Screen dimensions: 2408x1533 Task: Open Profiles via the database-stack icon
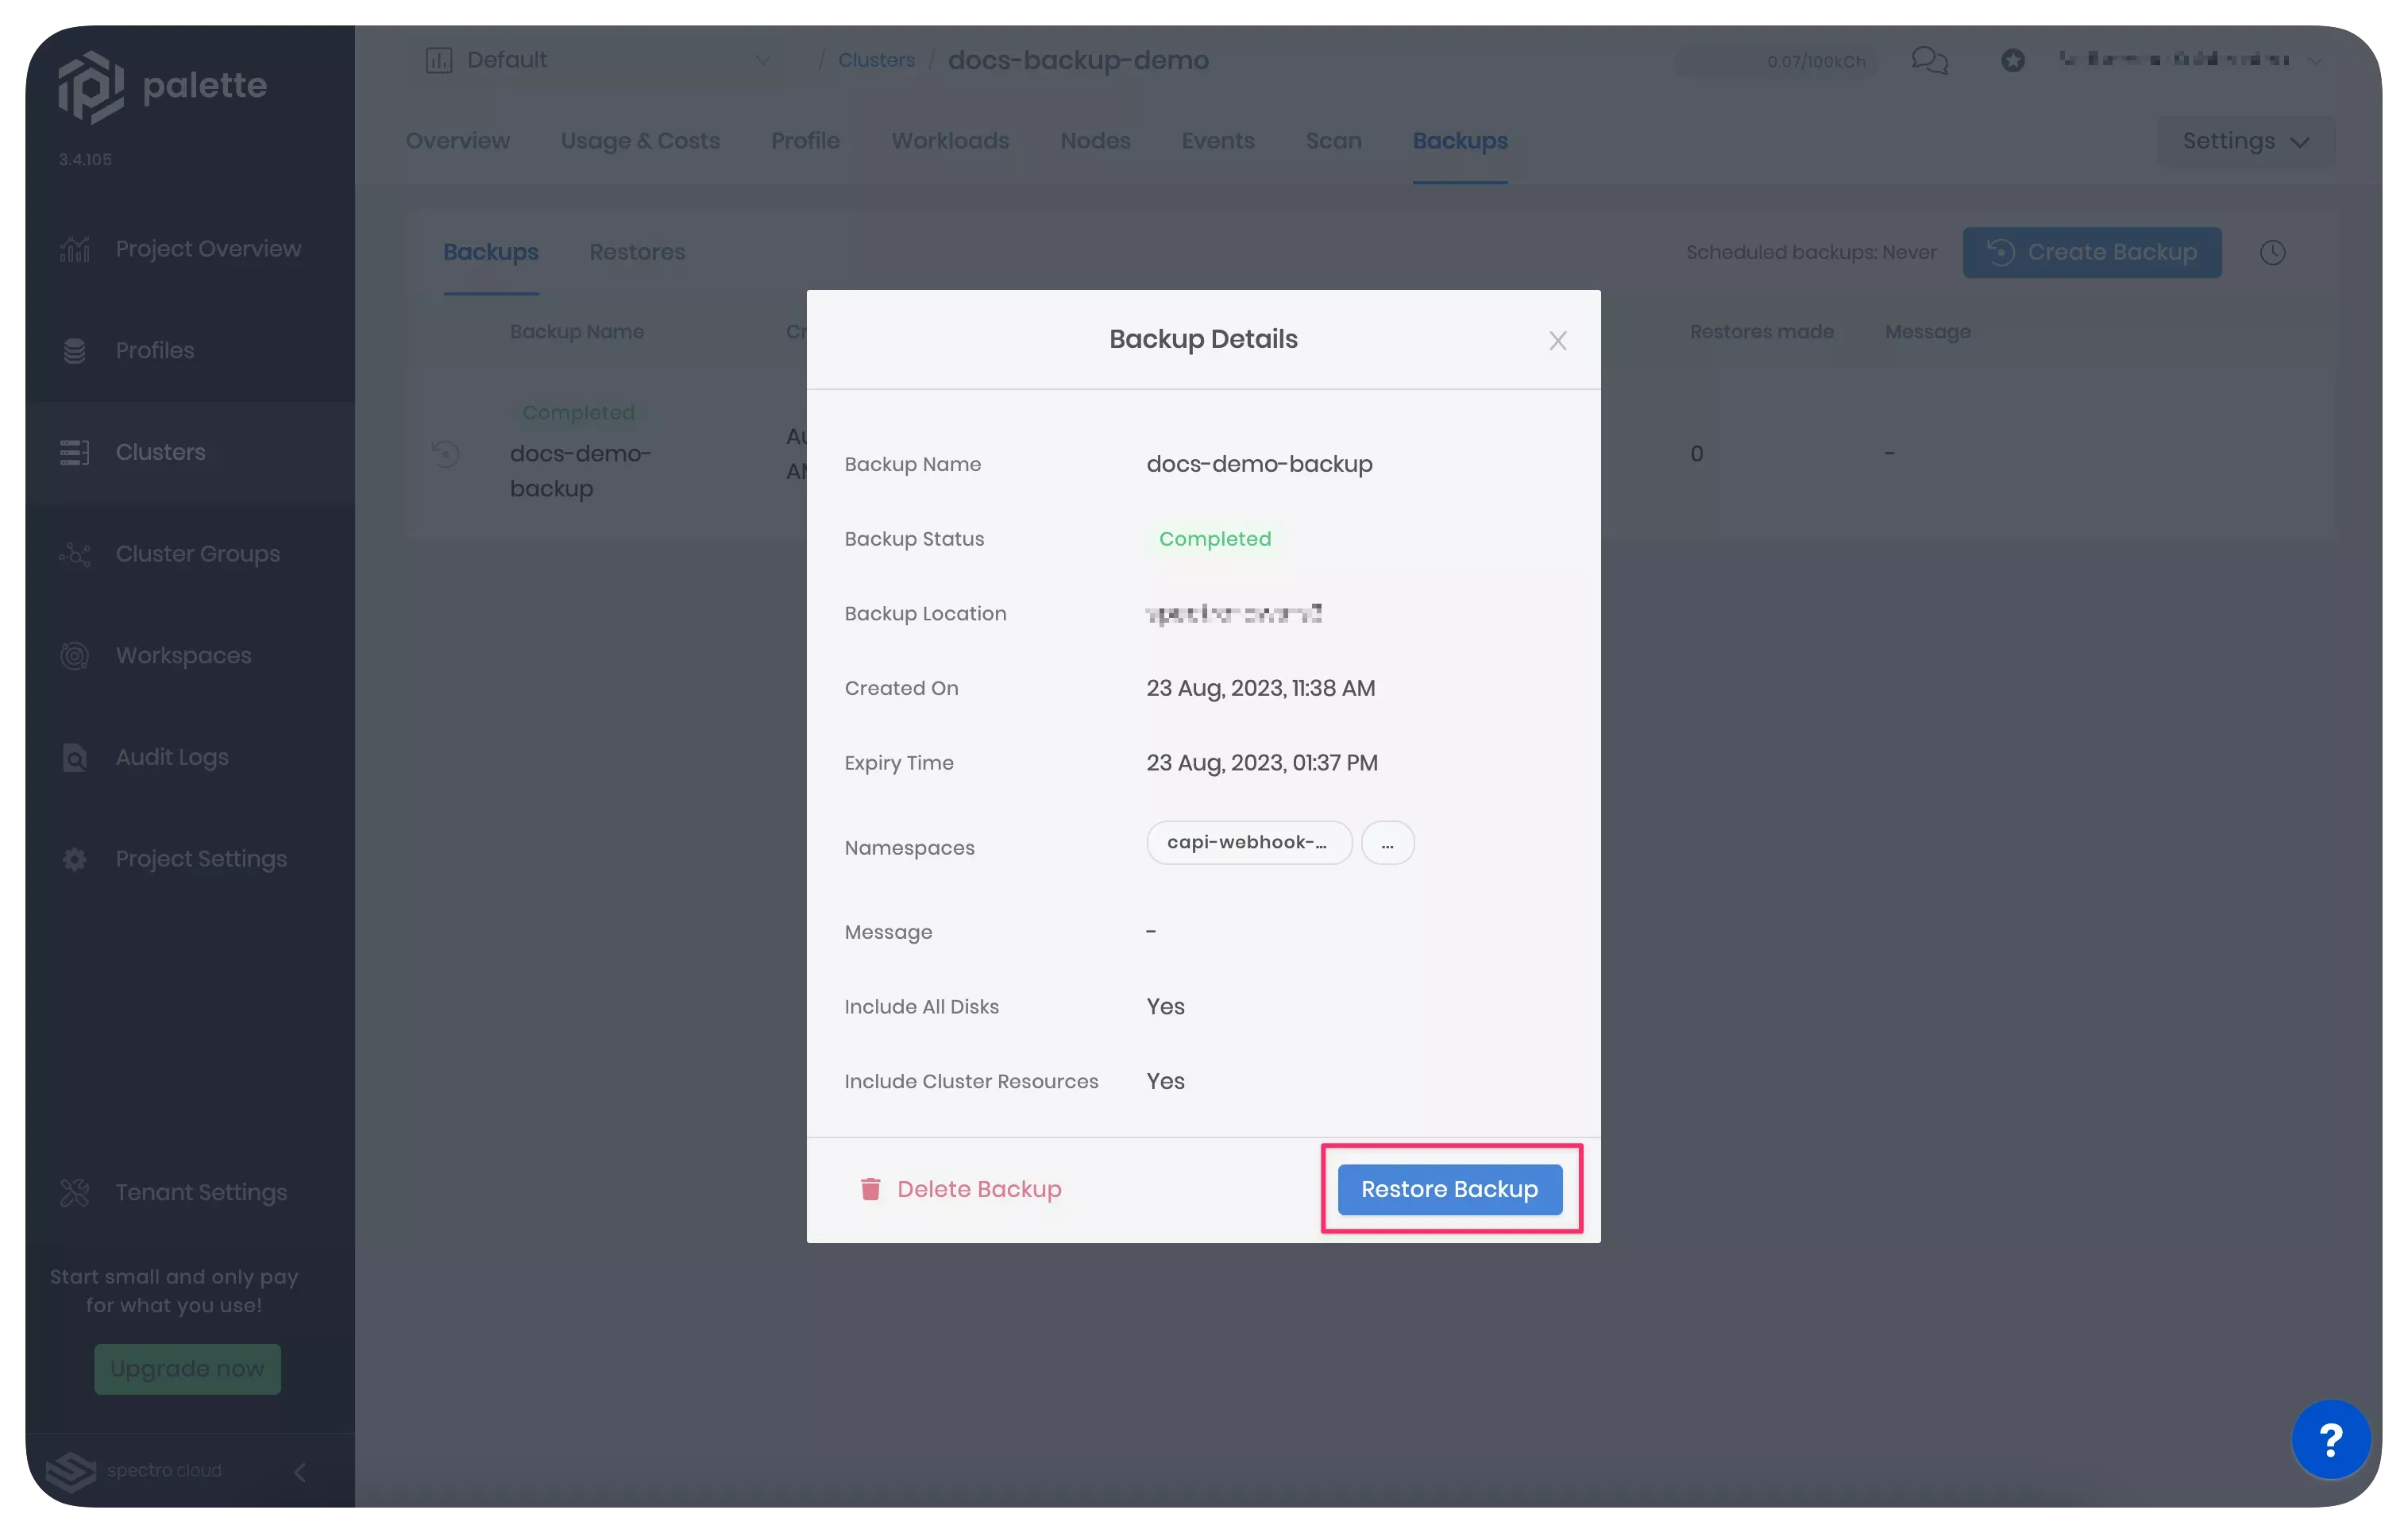(x=75, y=350)
